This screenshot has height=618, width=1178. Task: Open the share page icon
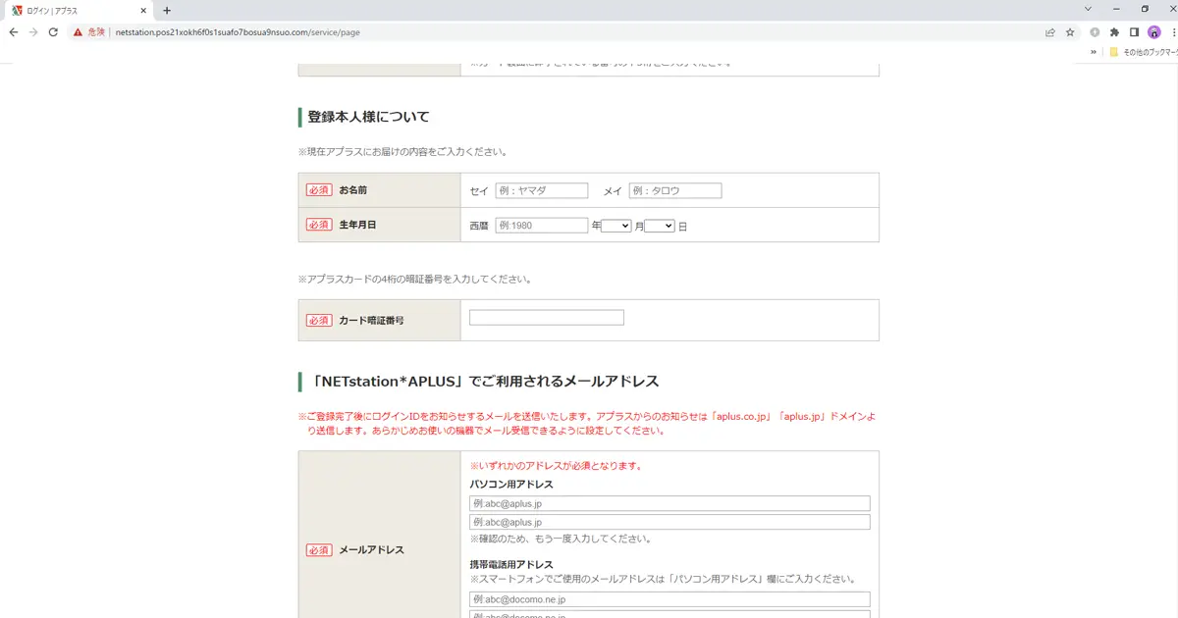pyautogui.click(x=1050, y=31)
